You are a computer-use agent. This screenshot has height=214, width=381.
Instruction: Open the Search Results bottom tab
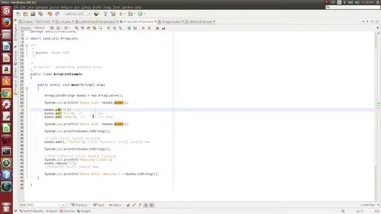pyautogui.click(x=31, y=211)
